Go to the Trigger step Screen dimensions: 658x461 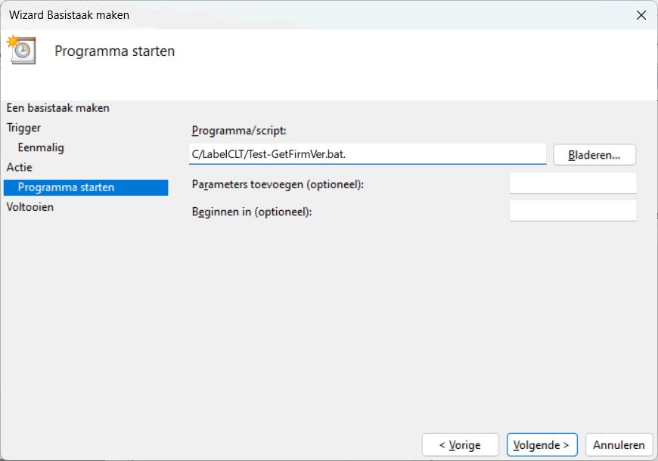(24, 128)
